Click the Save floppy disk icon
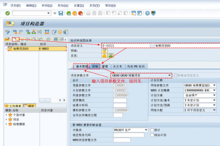Image resolution: width=220 pixels, height=146 pixels. (x=61, y=13)
